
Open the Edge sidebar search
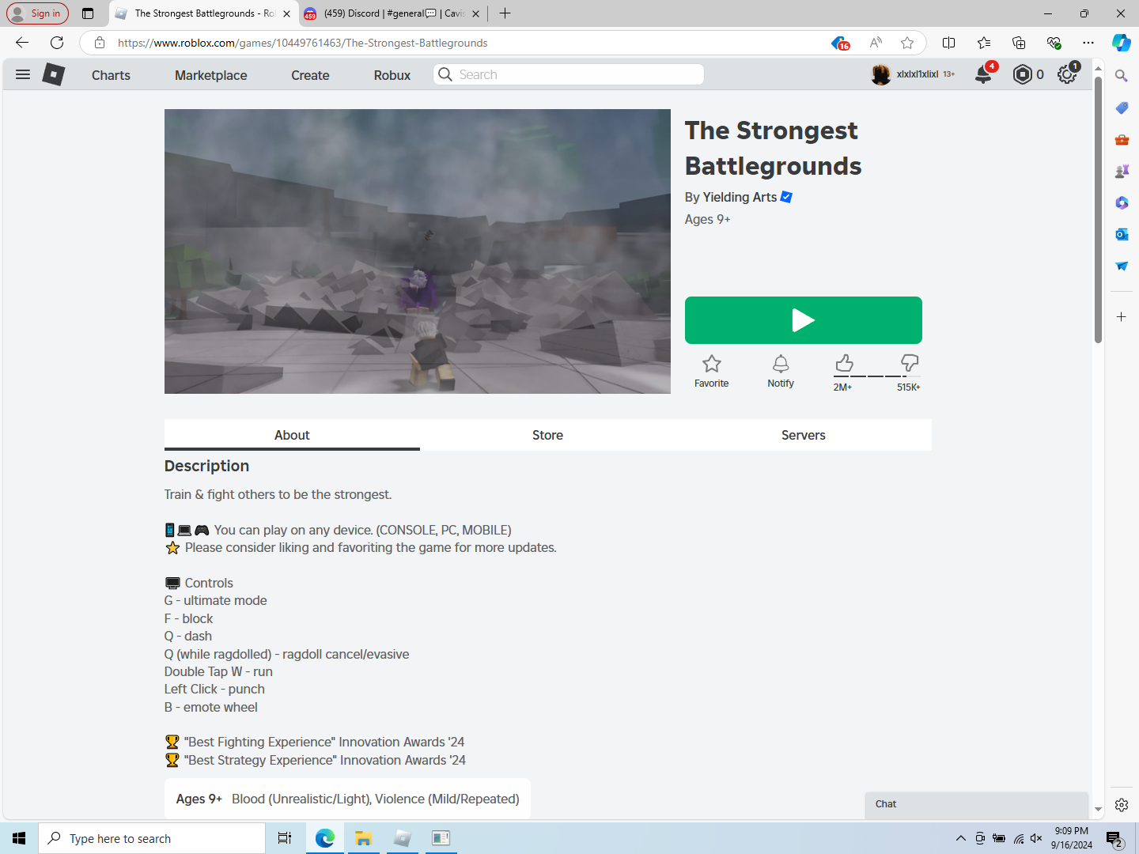click(1122, 76)
